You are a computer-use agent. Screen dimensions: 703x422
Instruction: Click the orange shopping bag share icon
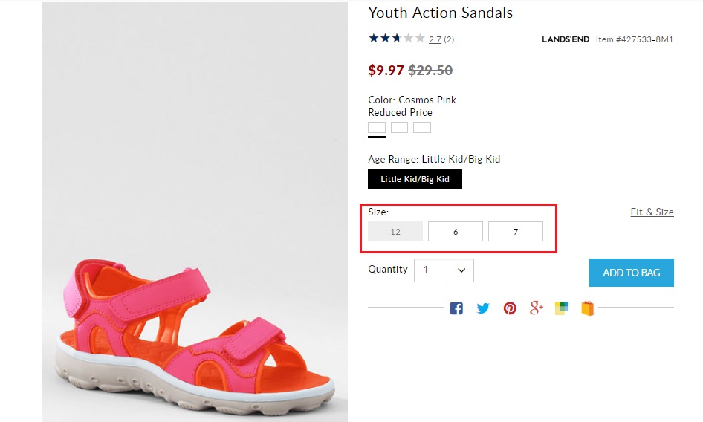(587, 308)
